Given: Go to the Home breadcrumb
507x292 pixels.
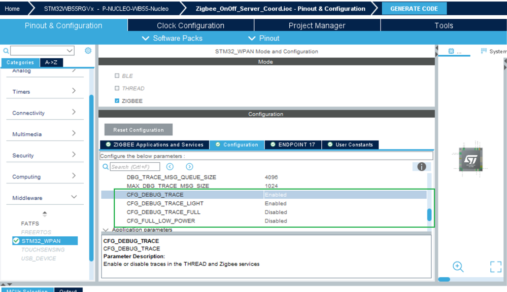Looking at the screenshot, I should click(x=12, y=9).
